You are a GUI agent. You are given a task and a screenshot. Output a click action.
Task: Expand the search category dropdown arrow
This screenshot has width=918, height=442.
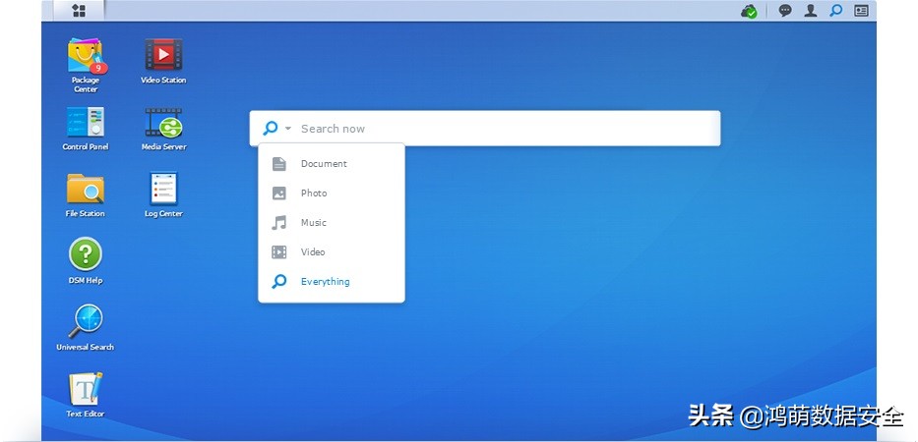[287, 128]
